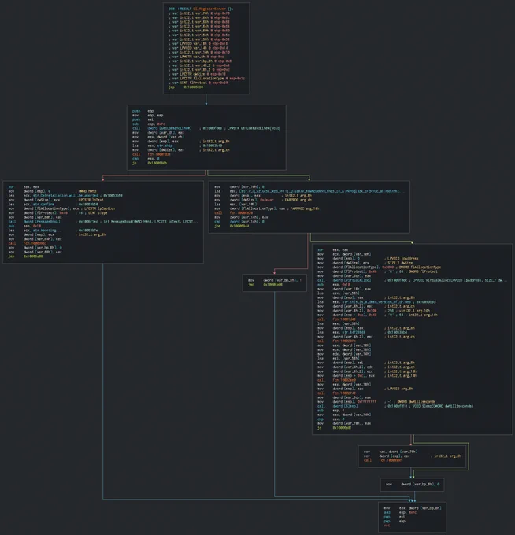The height and width of the screenshot is (535, 515).
Task: Select the 'mov dword [var_bp_8h], 1' line
Action: point(275,280)
